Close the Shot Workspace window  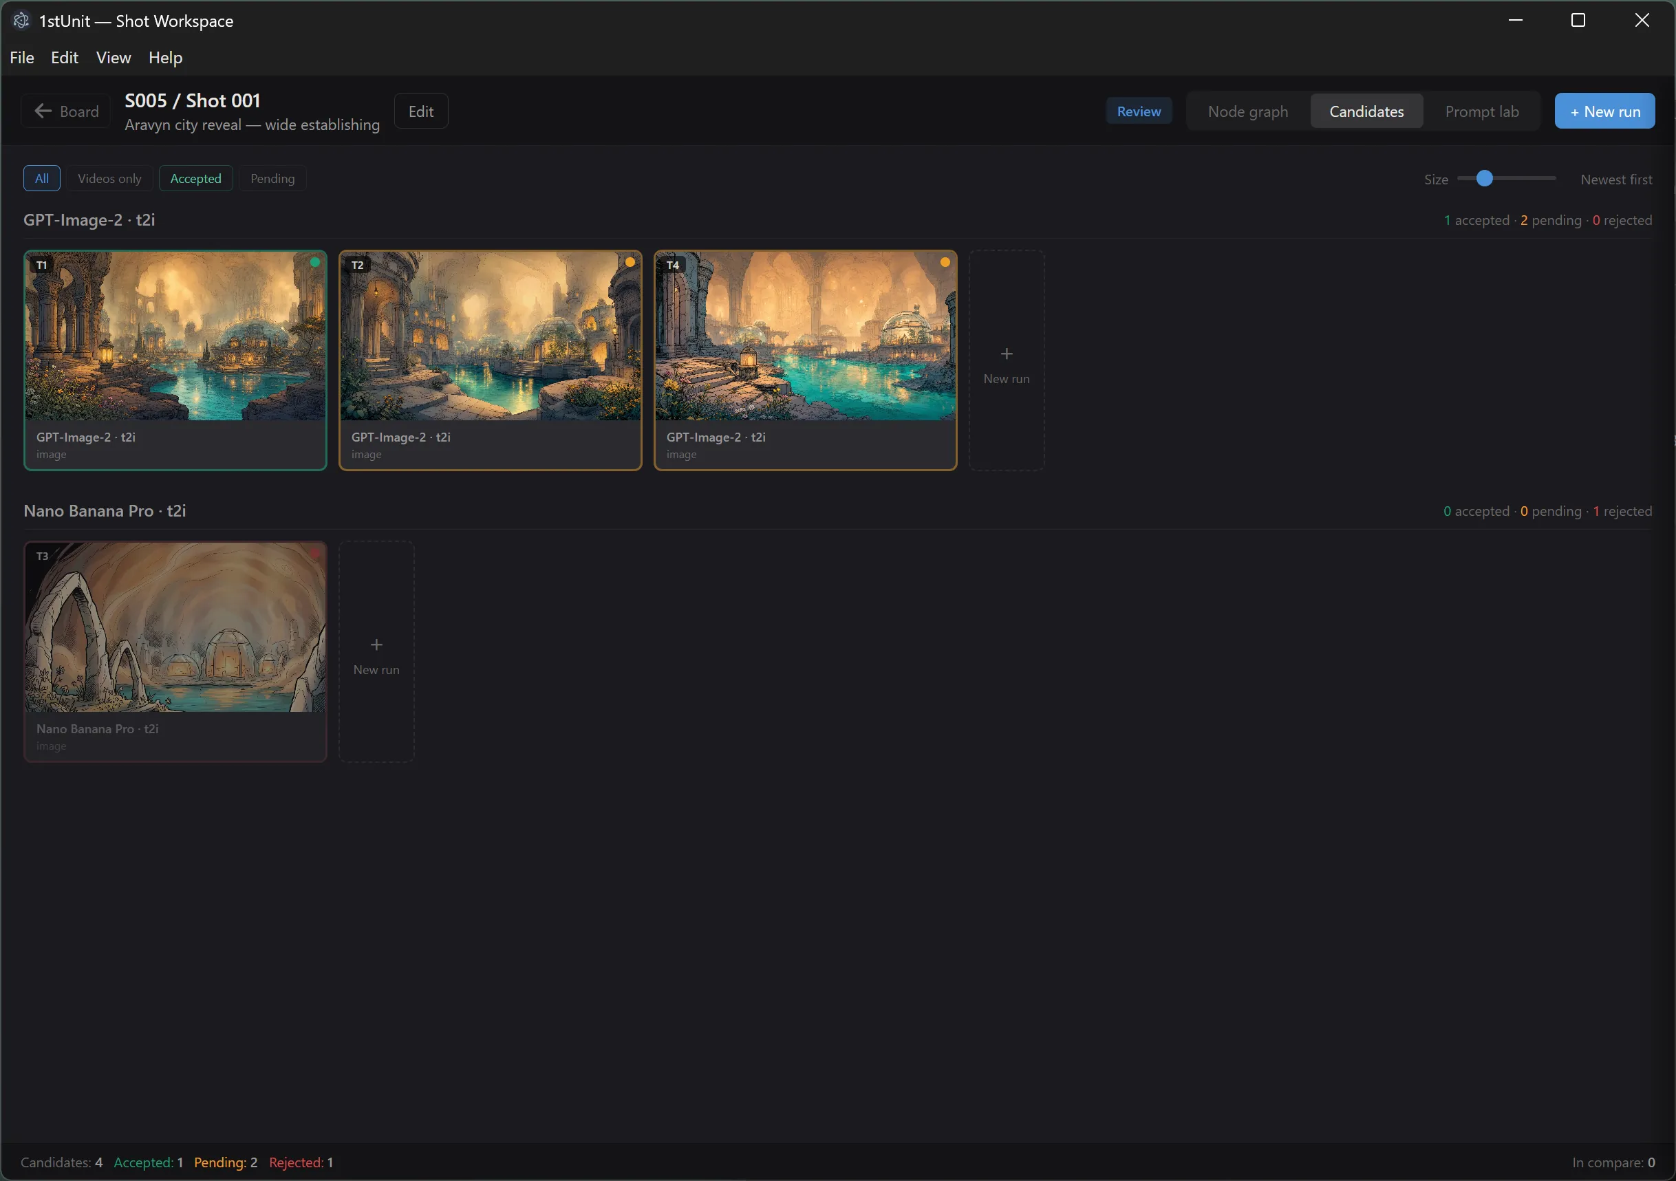(1641, 21)
